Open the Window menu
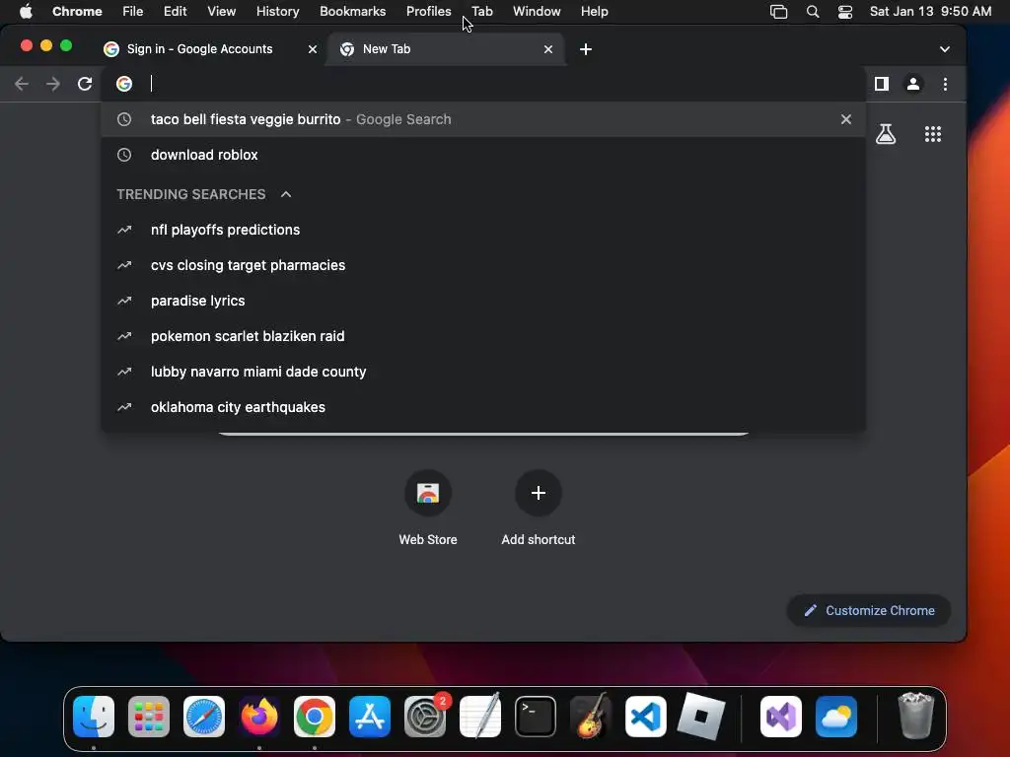The height and width of the screenshot is (757, 1010). [x=537, y=11]
